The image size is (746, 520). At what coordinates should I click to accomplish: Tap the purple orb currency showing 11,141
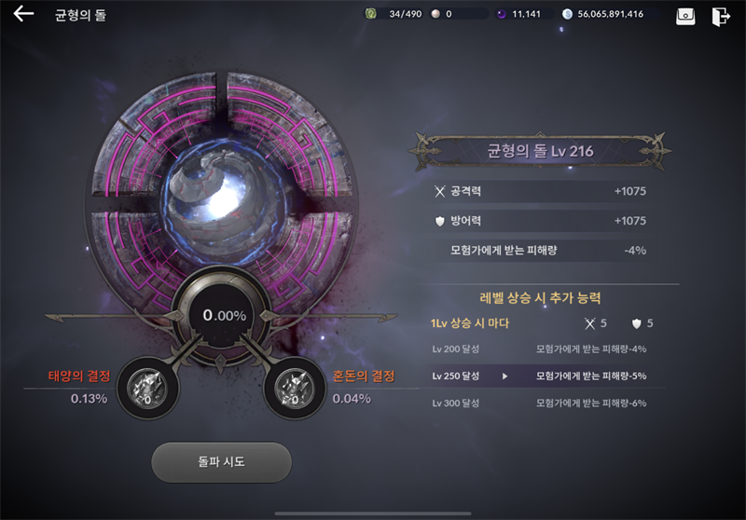point(502,14)
